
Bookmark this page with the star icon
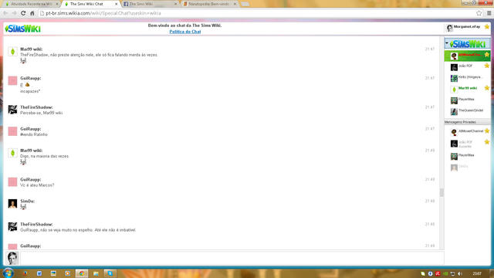pyautogui.click(x=479, y=13)
